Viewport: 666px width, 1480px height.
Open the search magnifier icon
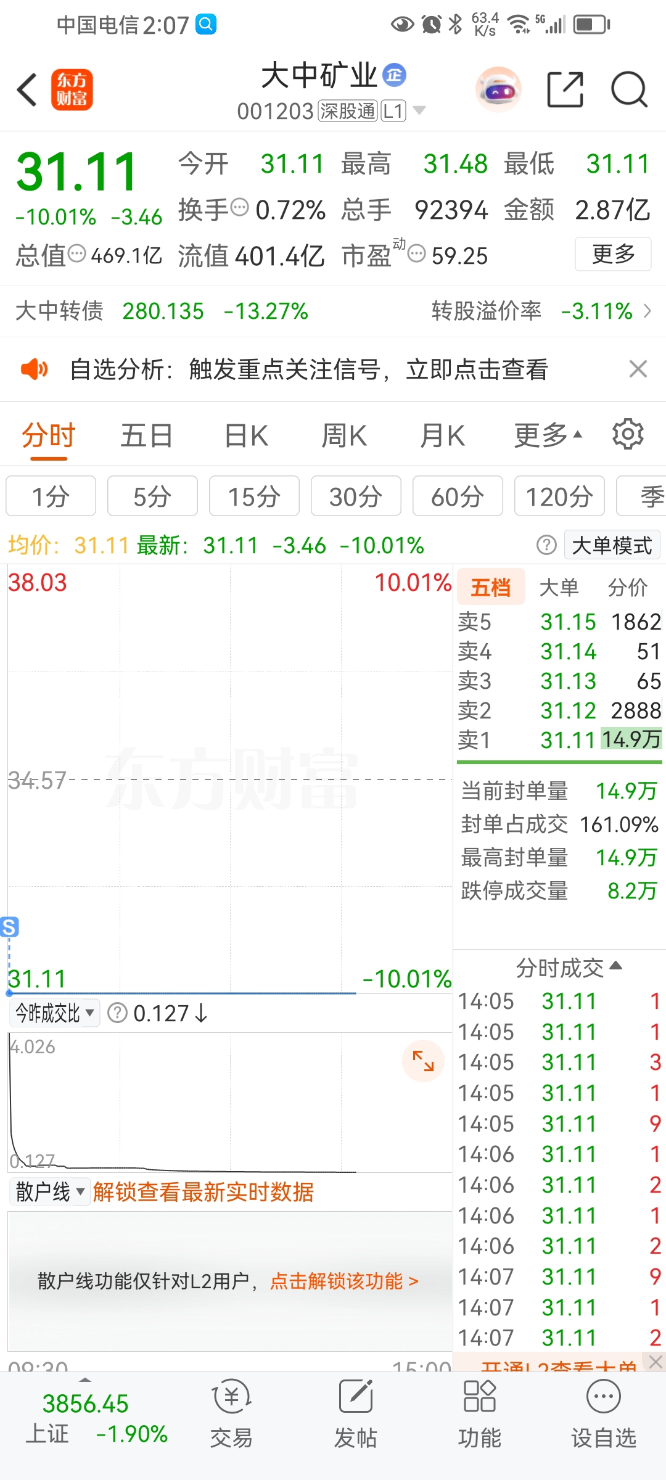pyautogui.click(x=629, y=90)
